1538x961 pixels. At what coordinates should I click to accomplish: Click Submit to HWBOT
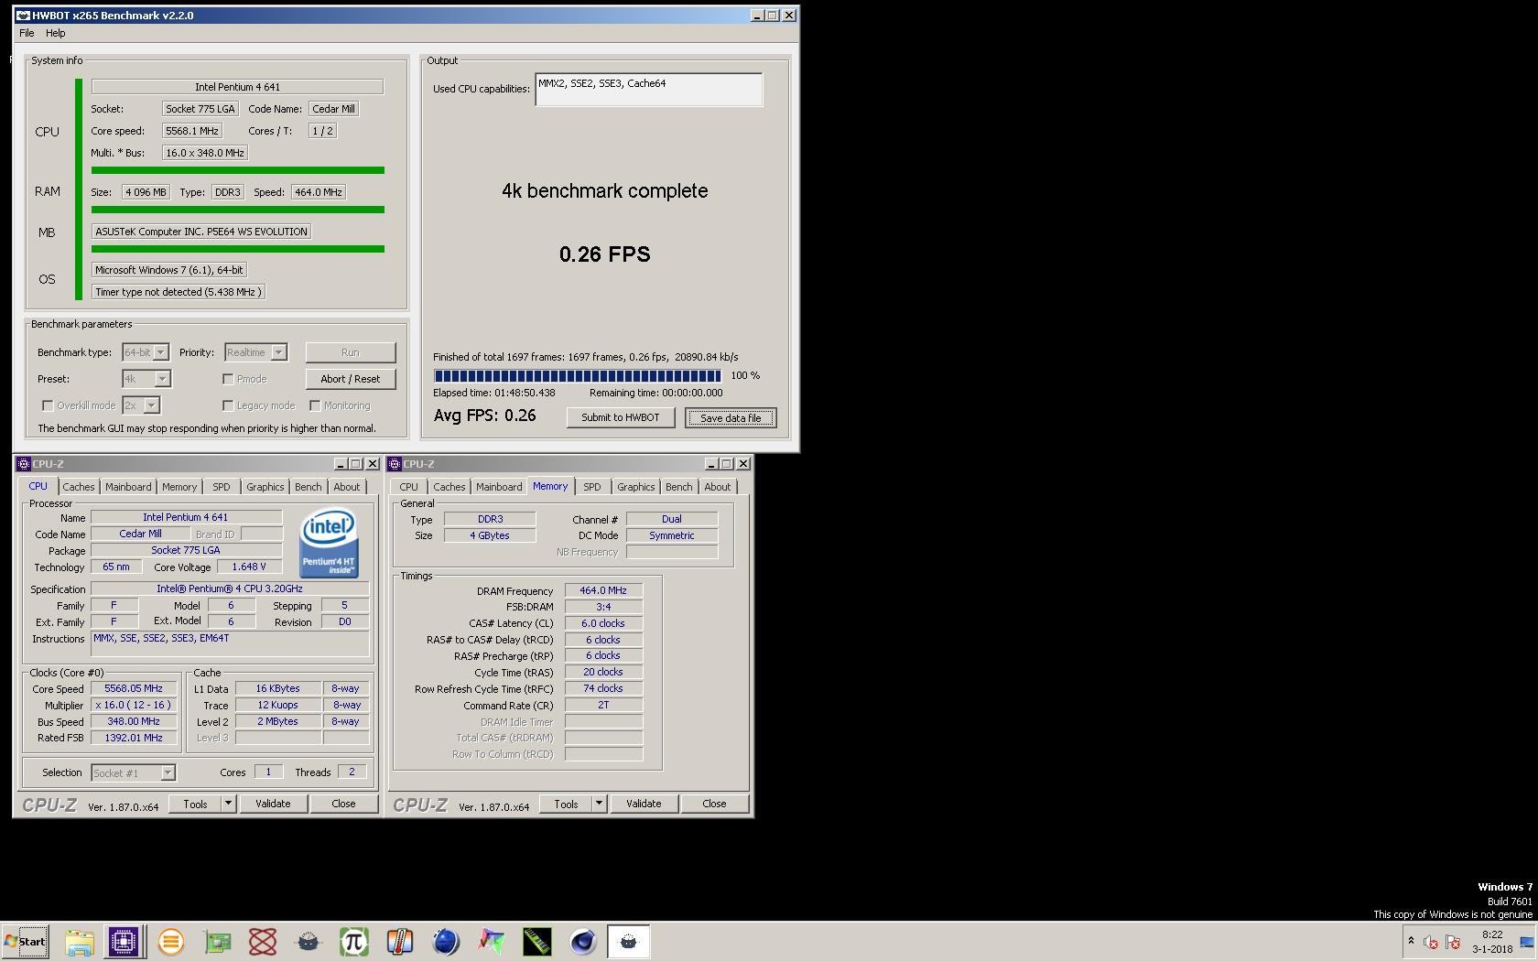[x=621, y=417]
